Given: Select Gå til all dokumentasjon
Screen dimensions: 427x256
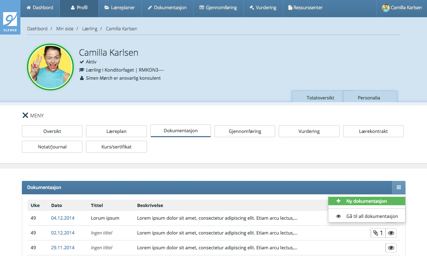Looking at the screenshot, I should click(x=367, y=216).
